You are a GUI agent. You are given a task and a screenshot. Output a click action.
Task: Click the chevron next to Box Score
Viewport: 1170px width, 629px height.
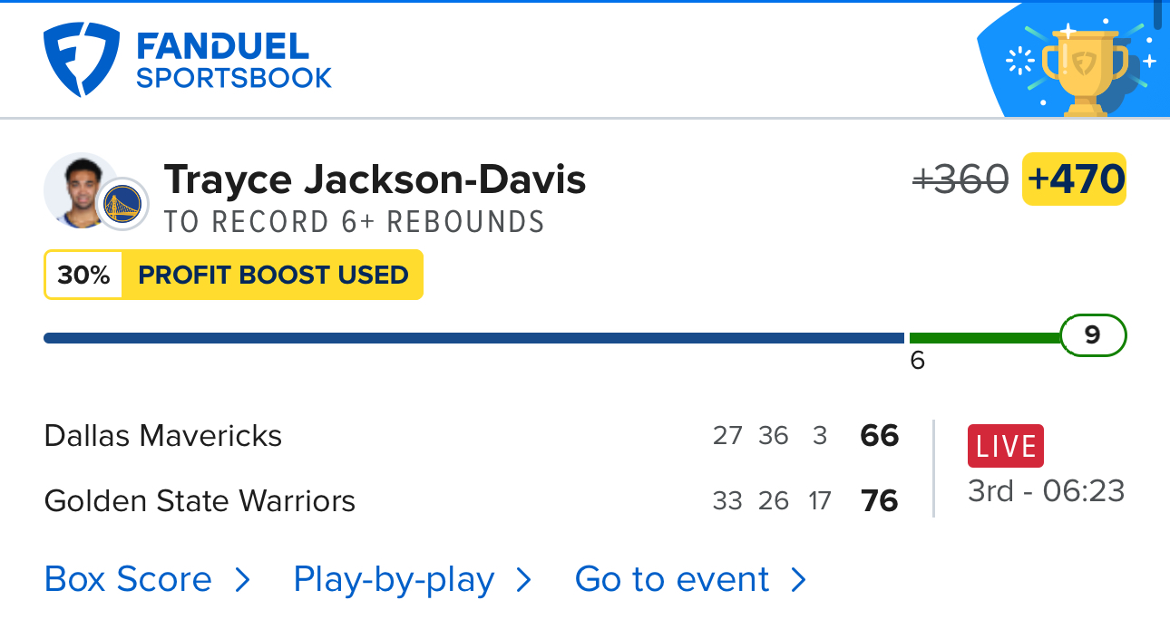point(242,580)
